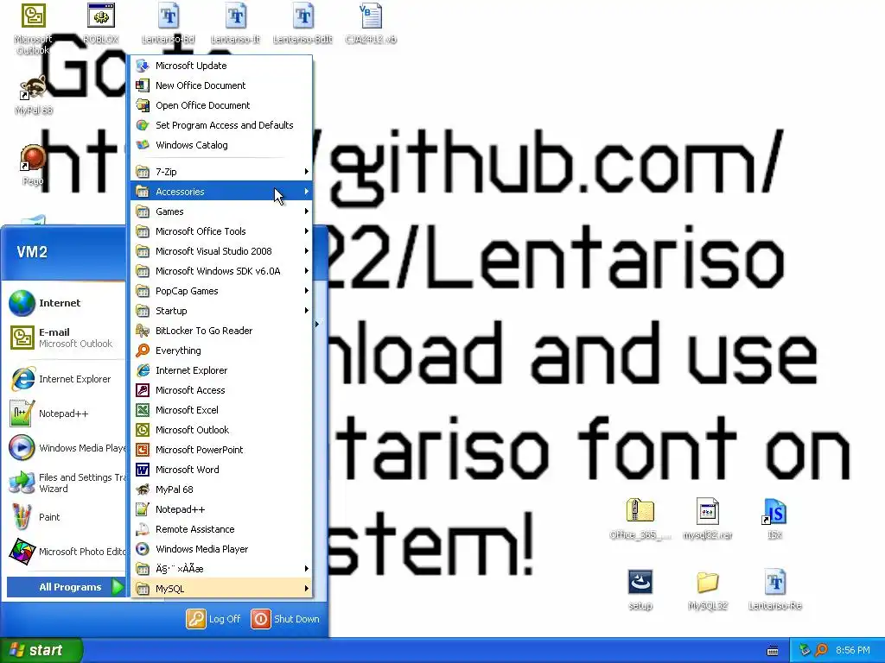Expand the PopCap Games submenu arrow
Image resolution: width=885 pixels, height=663 pixels.
307,291
